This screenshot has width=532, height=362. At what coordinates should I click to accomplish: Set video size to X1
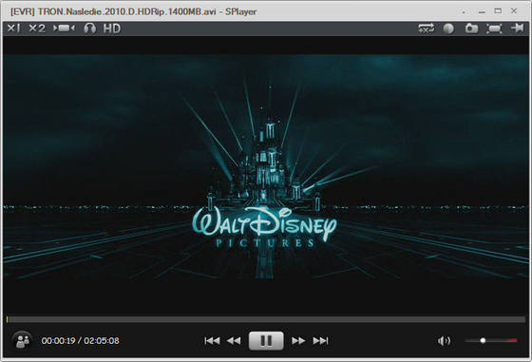[x=13, y=29]
